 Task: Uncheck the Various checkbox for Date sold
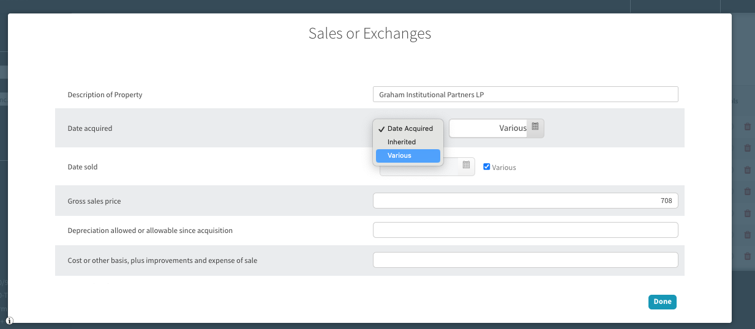coord(487,166)
